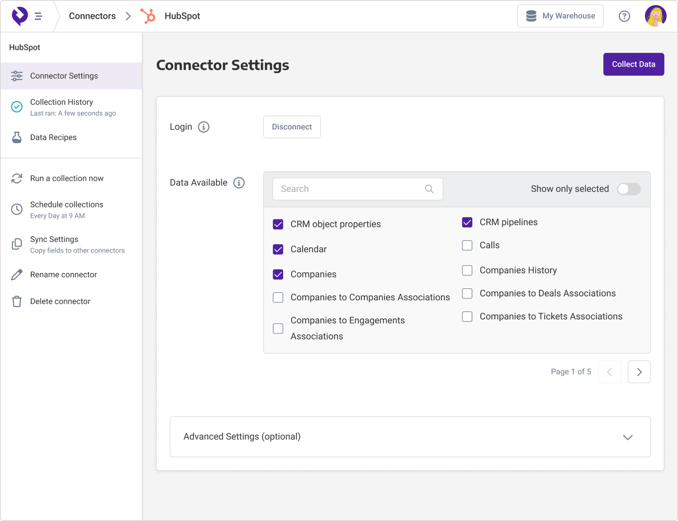Click the Run a collection refresh icon
678x521 pixels.
[17, 178]
